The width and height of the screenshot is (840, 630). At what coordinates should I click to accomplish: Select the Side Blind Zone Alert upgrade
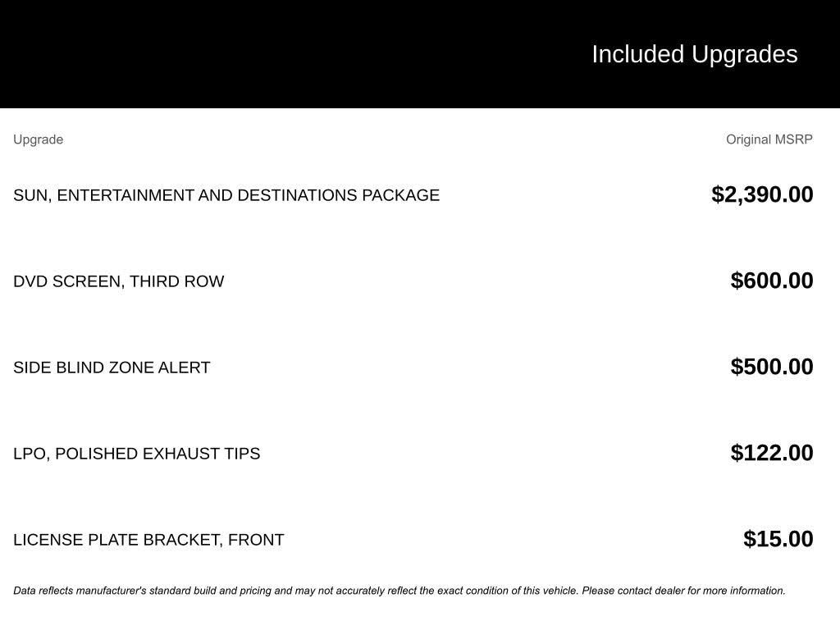(x=112, y=367)
